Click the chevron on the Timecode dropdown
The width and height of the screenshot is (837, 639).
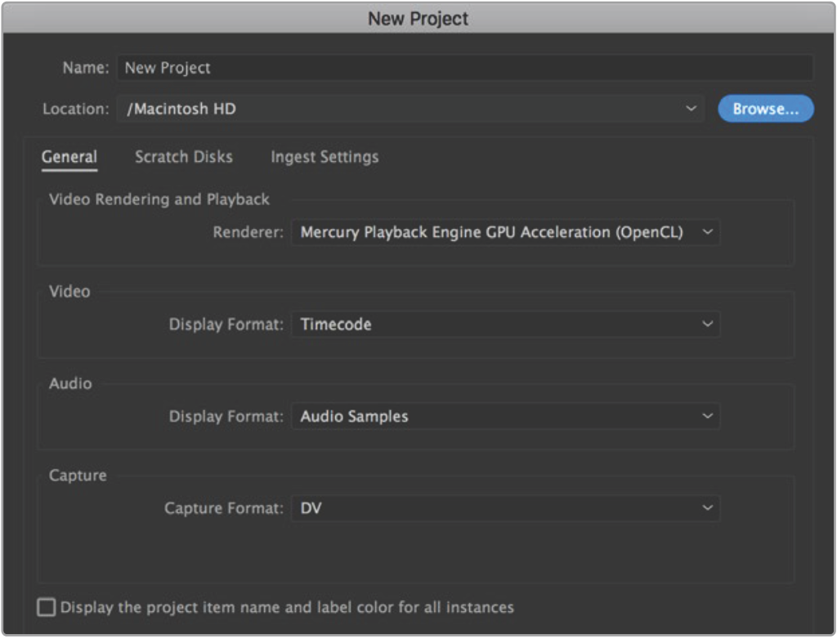pyautogui.click(x=707, y=324)
